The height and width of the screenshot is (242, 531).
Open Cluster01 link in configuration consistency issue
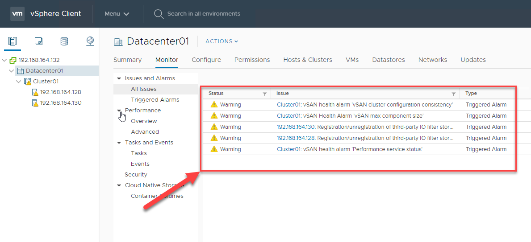[x=288, y=105]
